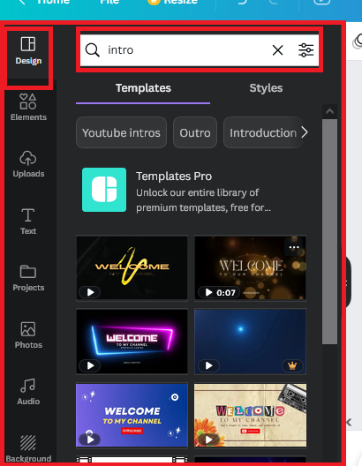Select the 'Introduction' suggestion chip
This screenshot has height=466, width=362.
coord(263,132)
